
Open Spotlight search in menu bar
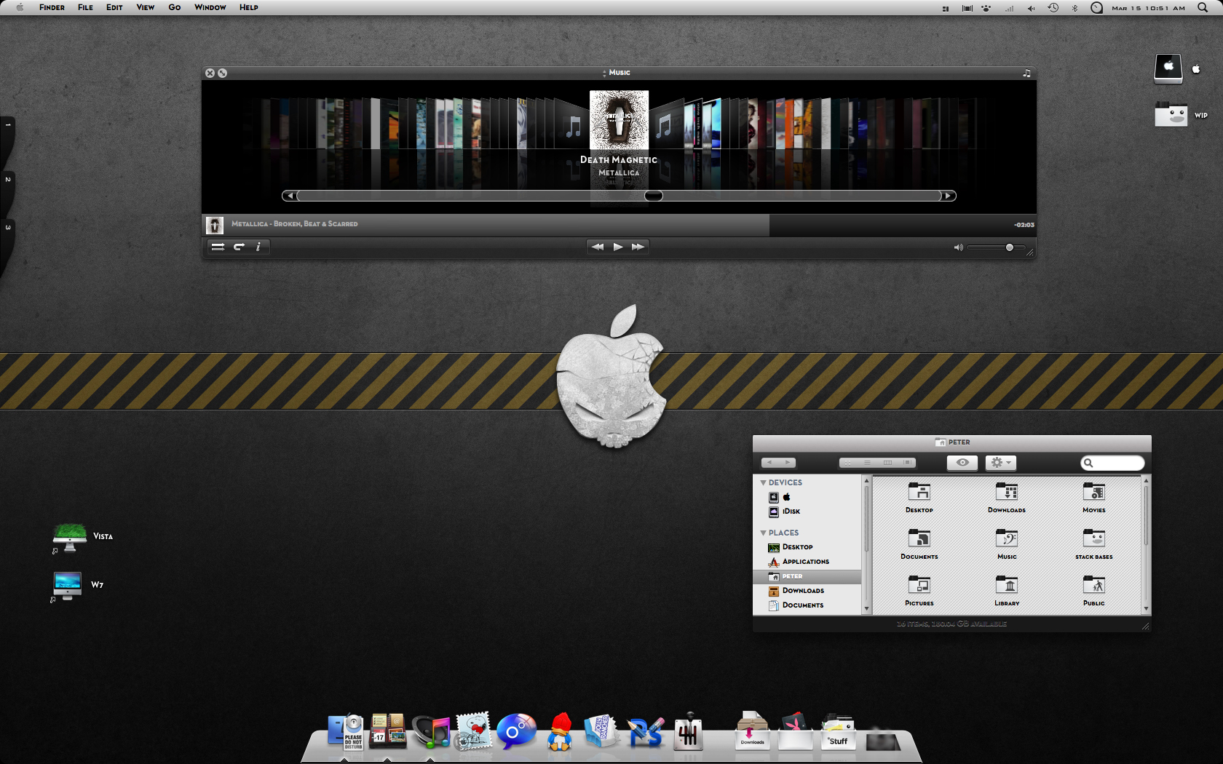coord(1203,7)
